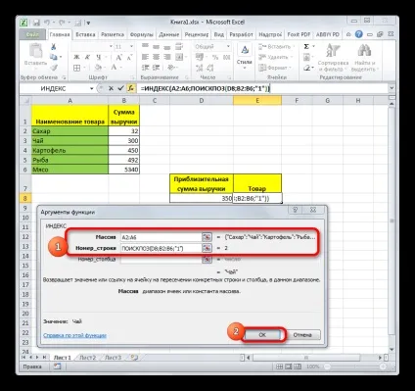
Task: Click the AutoSum sigma icon
Action: click(x=306, y=47)
